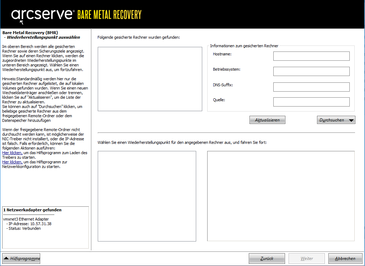Click the 'Folgende gesicherte Rechner wurden gefunden' label
This screenshot has height=266, width=365.
pos(139,37)
